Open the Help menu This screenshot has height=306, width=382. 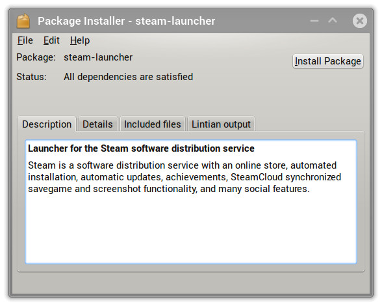pos(80,40)
